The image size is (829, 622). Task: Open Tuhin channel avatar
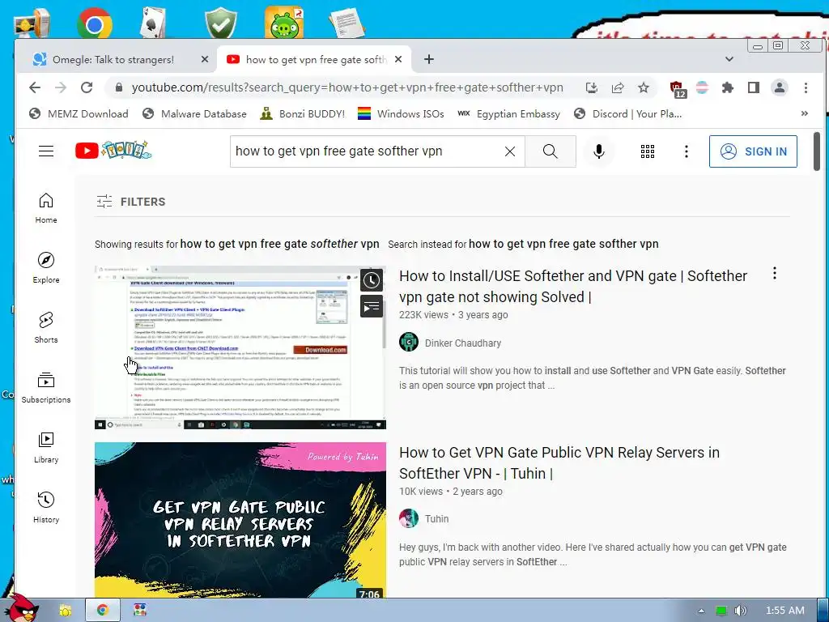(409, 518)
